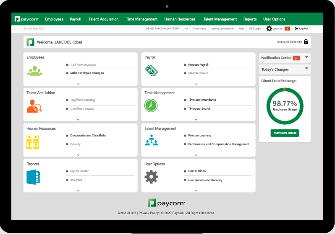This screenshot has height=234, width=335.
Task: Select the Main Menu tab
Action: [x=199, y=28]
